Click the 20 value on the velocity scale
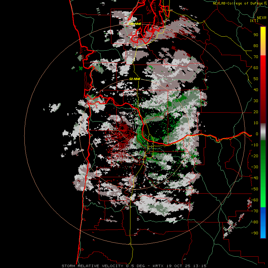The width and height of the screenshot is (268, 268). pyautogui.click(x=256, y=112)
